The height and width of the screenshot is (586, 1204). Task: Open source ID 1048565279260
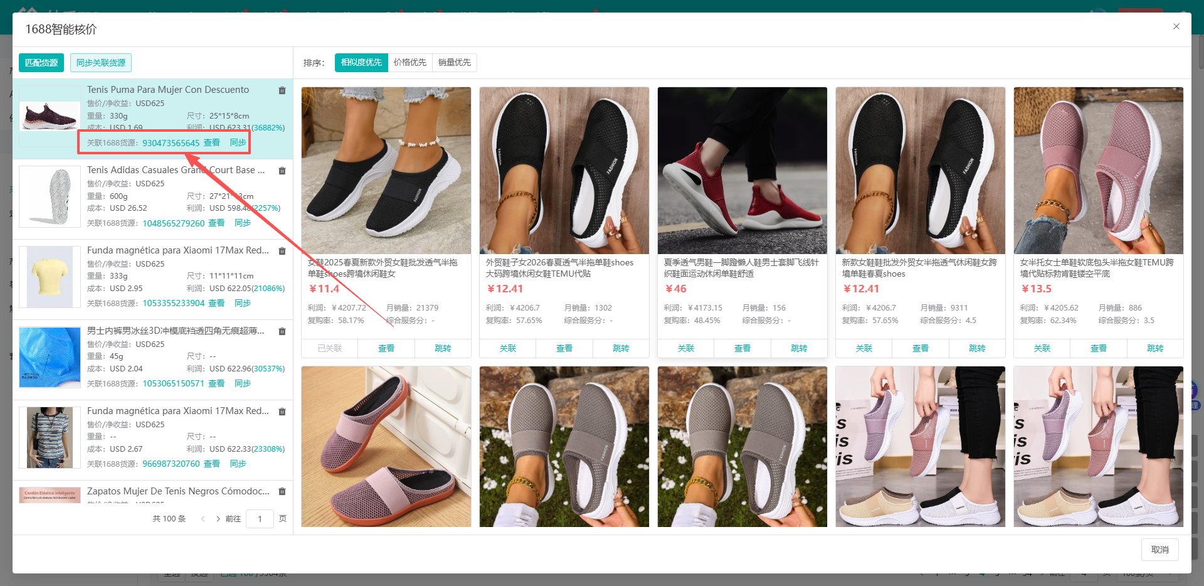(174, 223)
